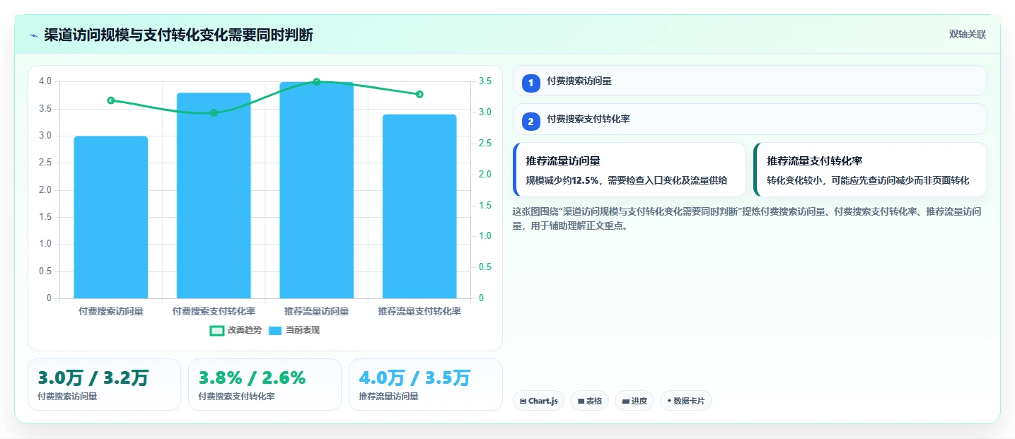Toggle the 当前表现 legend item
This screenshot has width=1015, height=439.
click(294, 330)
